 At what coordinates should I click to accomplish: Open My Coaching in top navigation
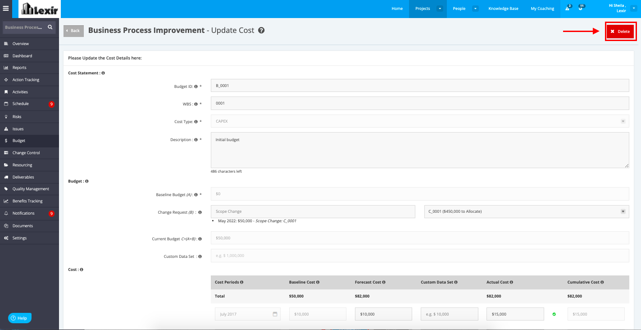tap(542, 9)
